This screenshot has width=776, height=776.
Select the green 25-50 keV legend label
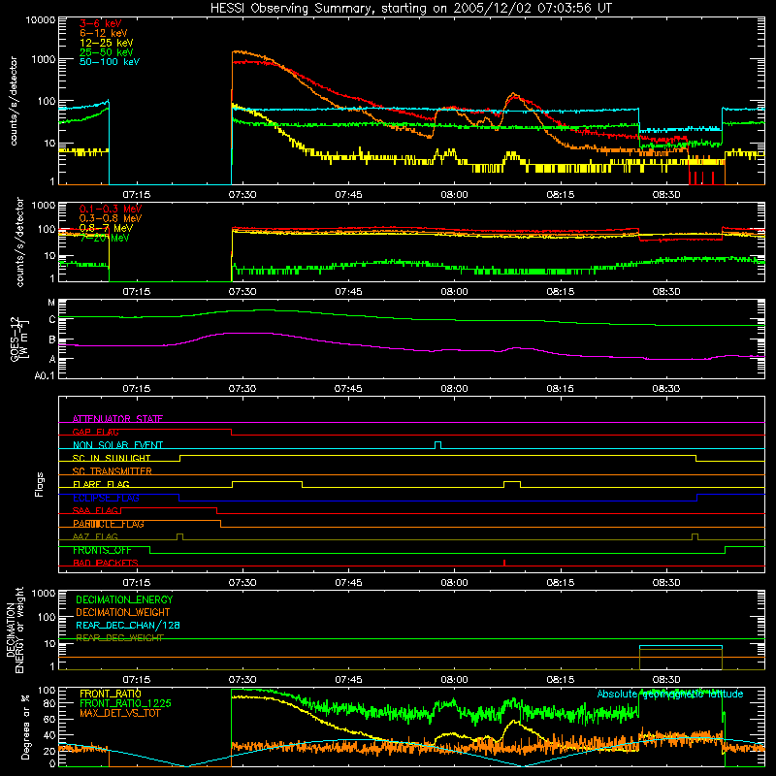(x=107, y=52)
